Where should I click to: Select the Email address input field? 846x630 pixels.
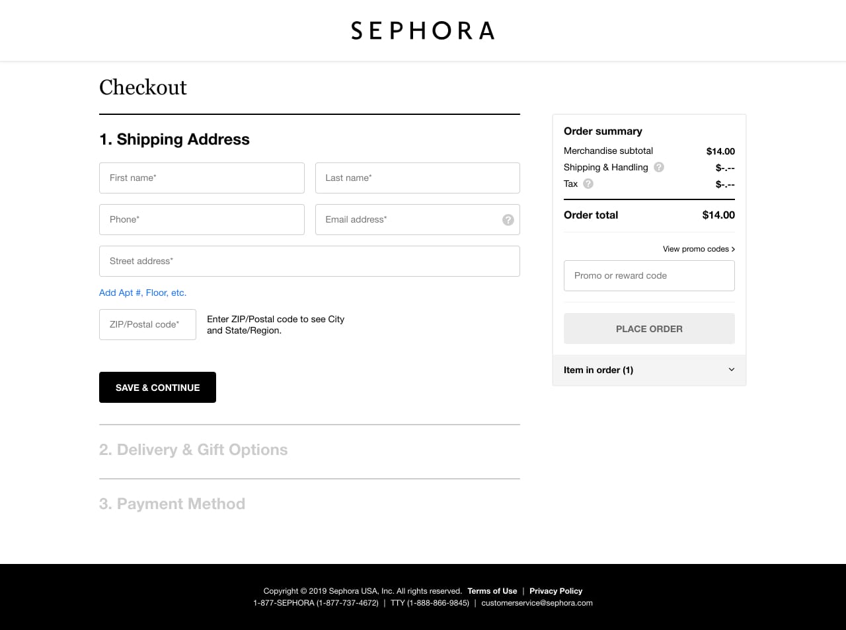click(418, 219)
